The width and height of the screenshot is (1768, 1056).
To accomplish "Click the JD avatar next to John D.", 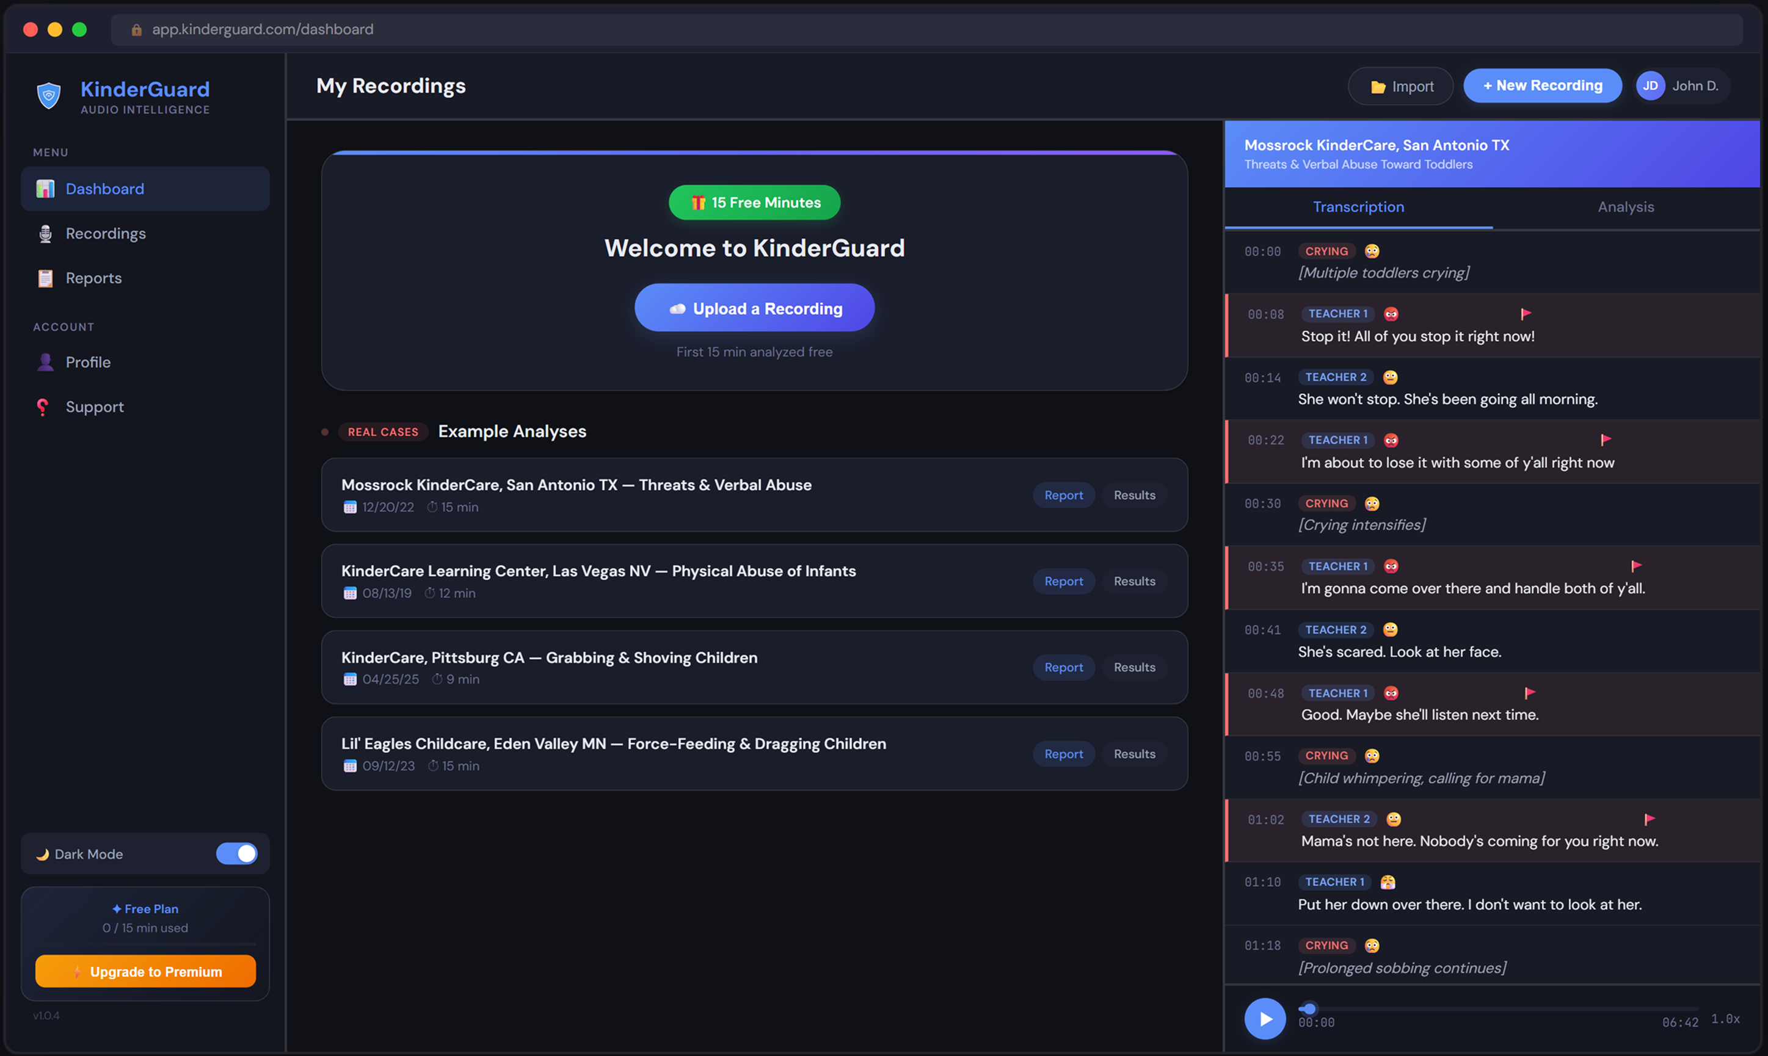I will (x=1651, y=85).
